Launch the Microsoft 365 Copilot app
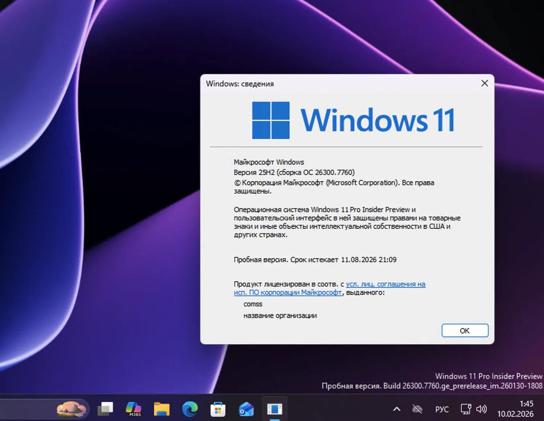 click(133, 409)
